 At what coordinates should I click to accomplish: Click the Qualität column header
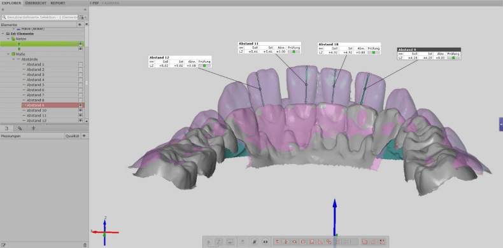(72, 136)
